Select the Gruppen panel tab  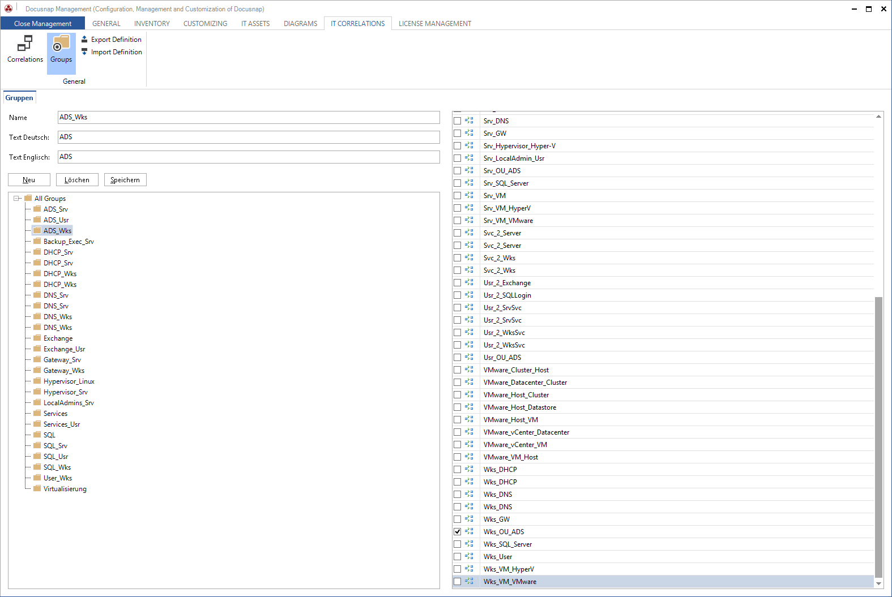click(19, 98)
